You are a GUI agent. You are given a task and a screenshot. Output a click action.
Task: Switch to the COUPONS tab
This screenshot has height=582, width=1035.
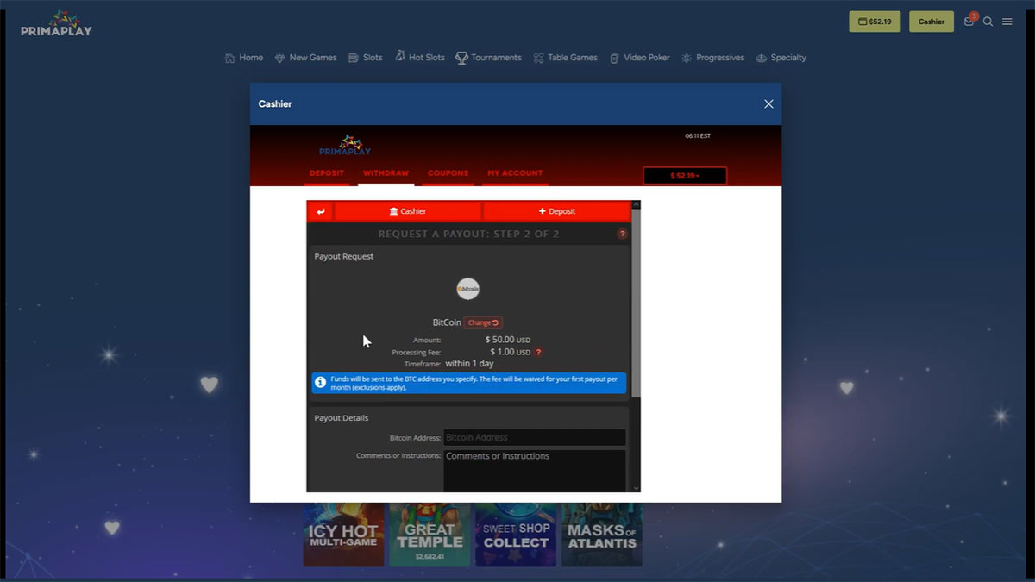[x=448, y=173]
